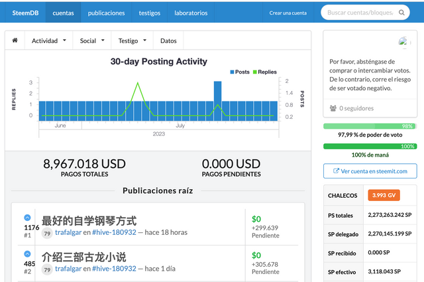Screen dimensions: 424x282
Task: Expand the Social dropdown
Action: pyautogui.click(x=92, y=40)
